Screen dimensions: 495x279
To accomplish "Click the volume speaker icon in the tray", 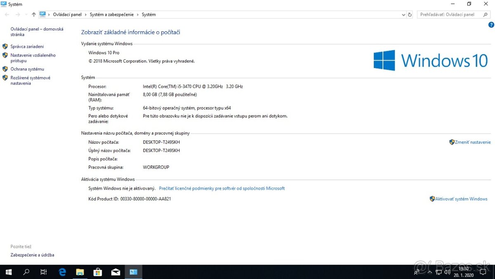I will point(447,272).
